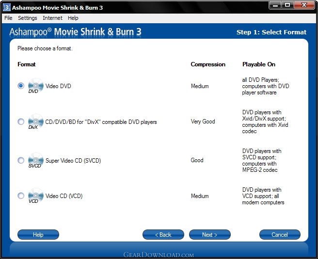Click 'Please choose a format.' text
The height and width of the screenshot is (259, 318).
[x=45, y=48]
